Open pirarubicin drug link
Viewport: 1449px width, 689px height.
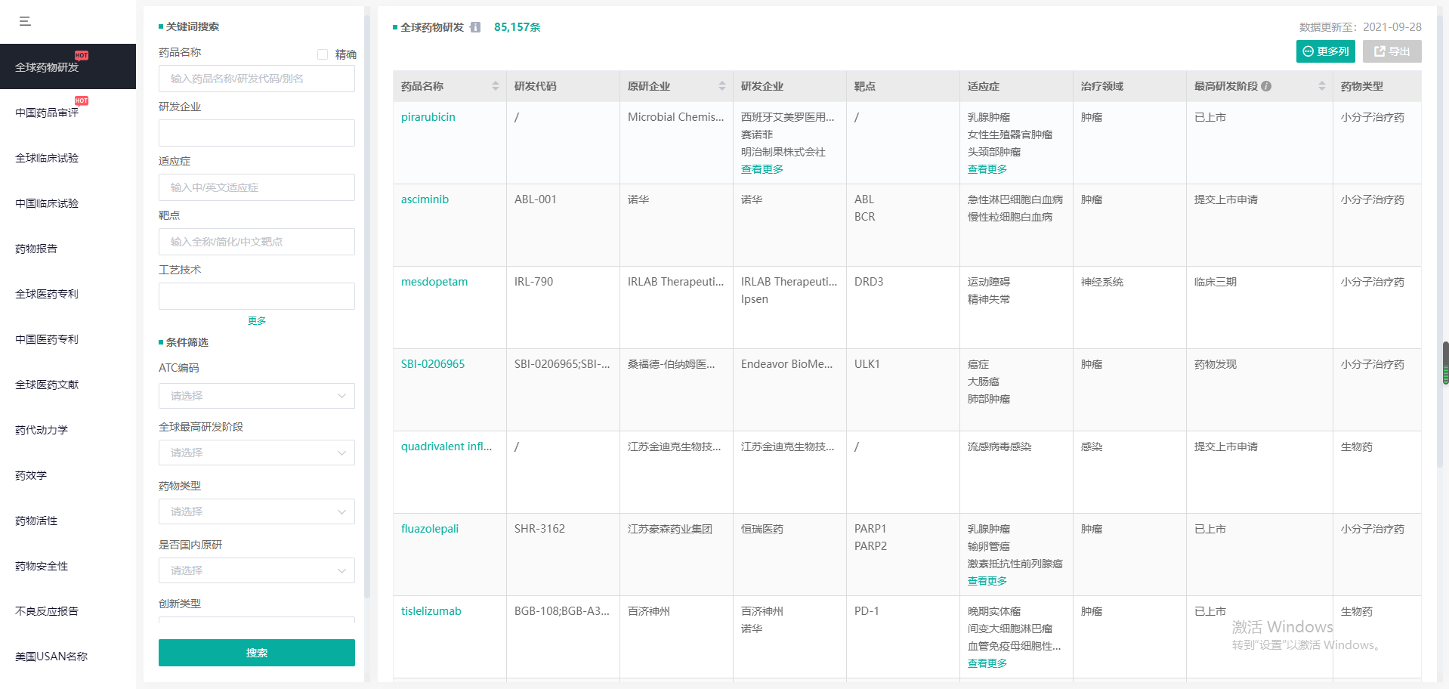428,117
